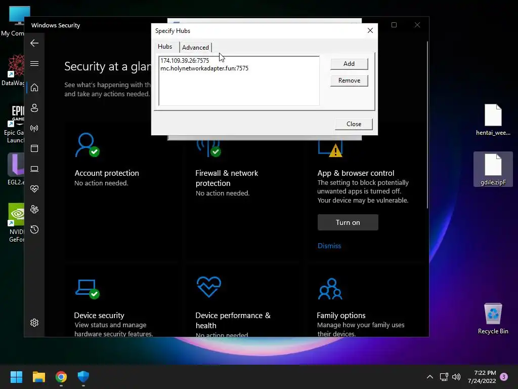Select EGL2 desktop icon
The image size is (518, 389).
[16, 169]
